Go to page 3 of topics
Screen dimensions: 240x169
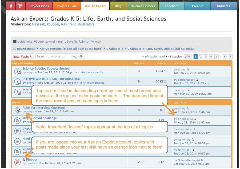pyautogui.click(x=206, y=57)
